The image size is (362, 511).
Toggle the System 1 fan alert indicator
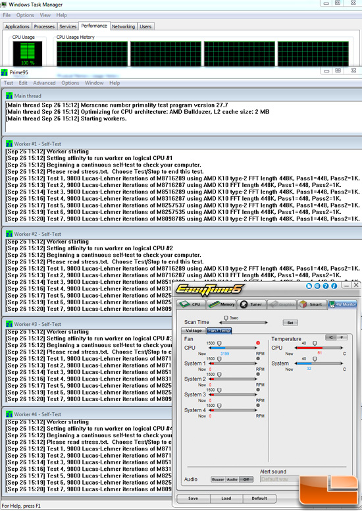(x=258, y=358)
